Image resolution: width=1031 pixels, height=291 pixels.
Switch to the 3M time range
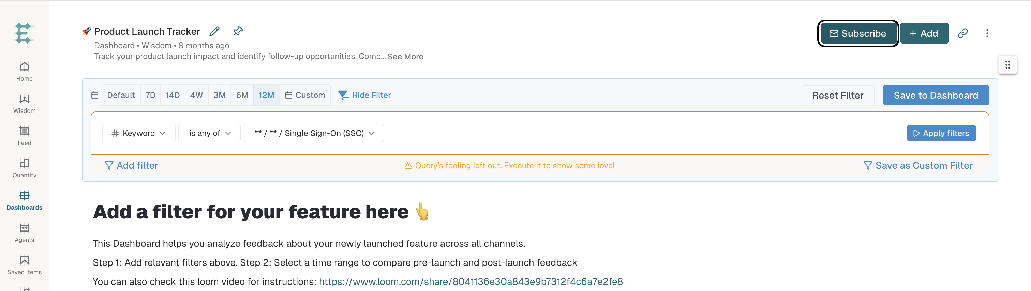(x=219, y=95)
